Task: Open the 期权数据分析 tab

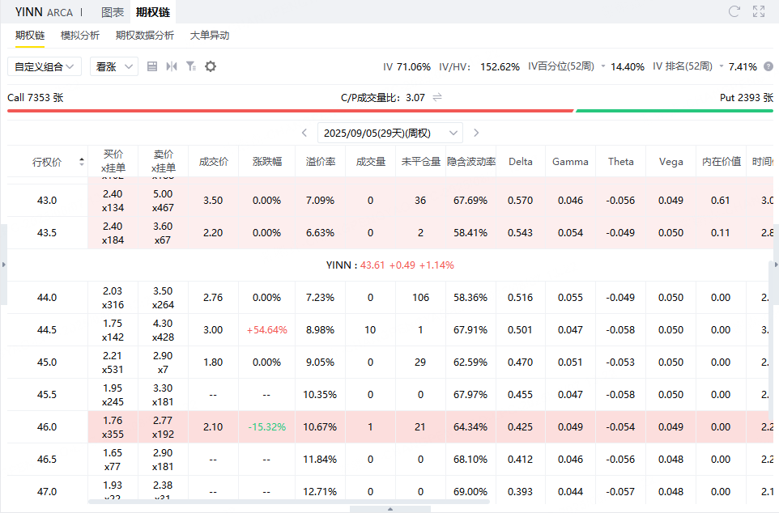Action: pyautogui.click(x=145, y=36)
